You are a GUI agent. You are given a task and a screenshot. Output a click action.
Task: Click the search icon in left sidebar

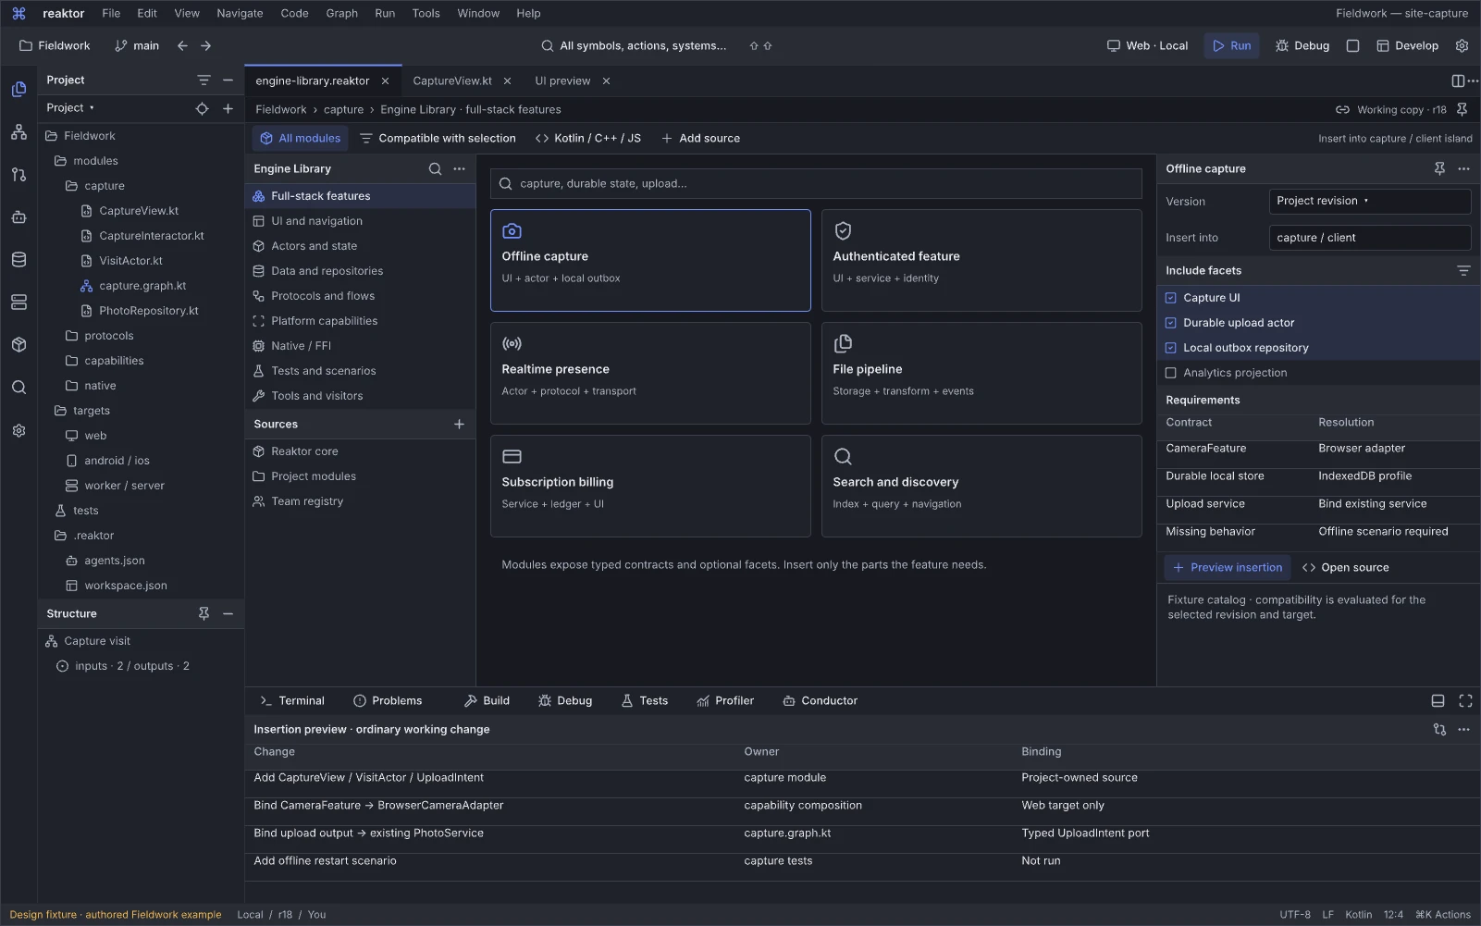pyautogui.click(x=19, y=388)
